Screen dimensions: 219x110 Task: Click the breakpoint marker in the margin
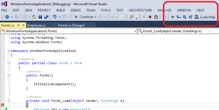click(x=2, y=105)
